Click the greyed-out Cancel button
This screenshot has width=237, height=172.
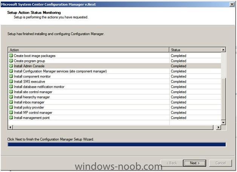(x=220, y=163)
